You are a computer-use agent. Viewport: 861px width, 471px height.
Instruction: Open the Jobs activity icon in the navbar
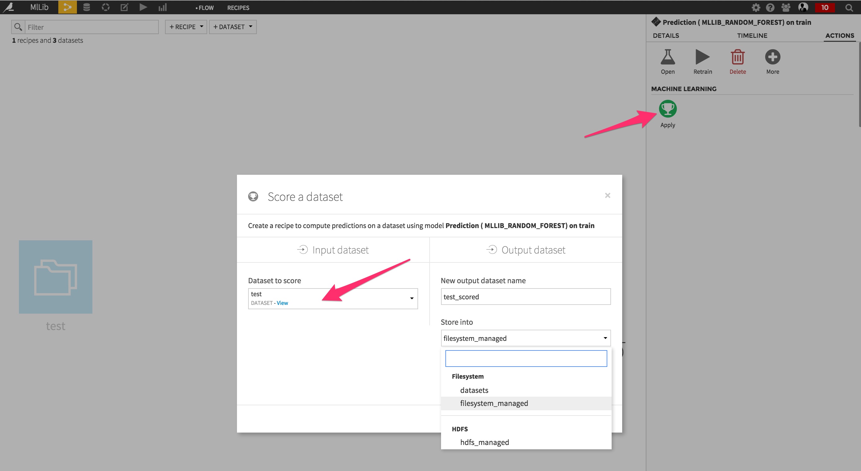pyautogui.click(x=105, y=7)
